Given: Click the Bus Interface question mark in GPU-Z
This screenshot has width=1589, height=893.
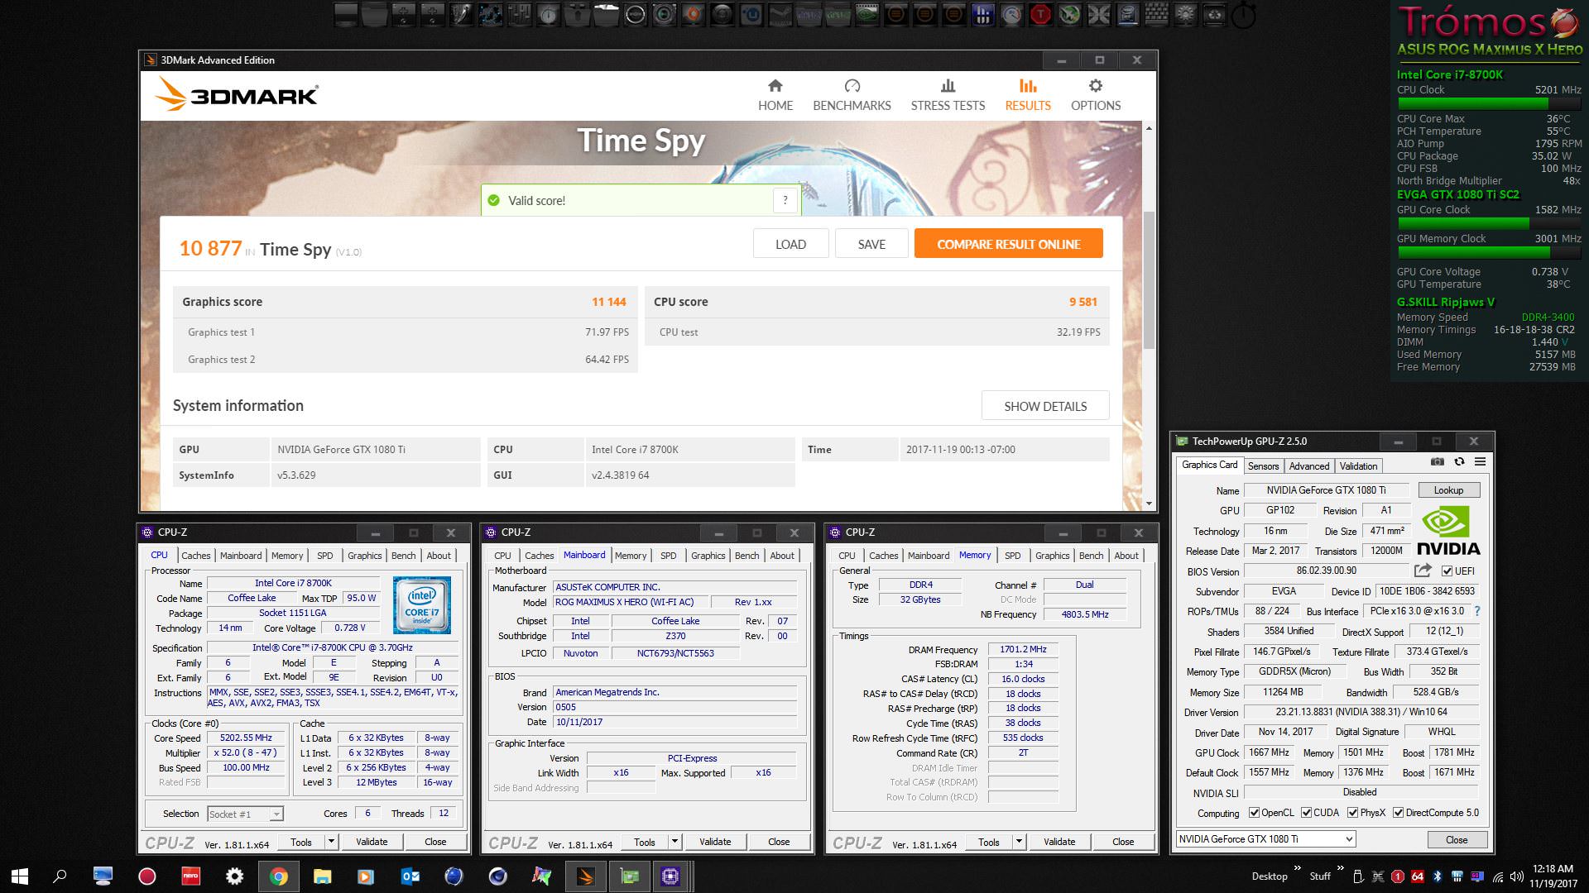Looking at the screenshot, I should pos(1476,611).
